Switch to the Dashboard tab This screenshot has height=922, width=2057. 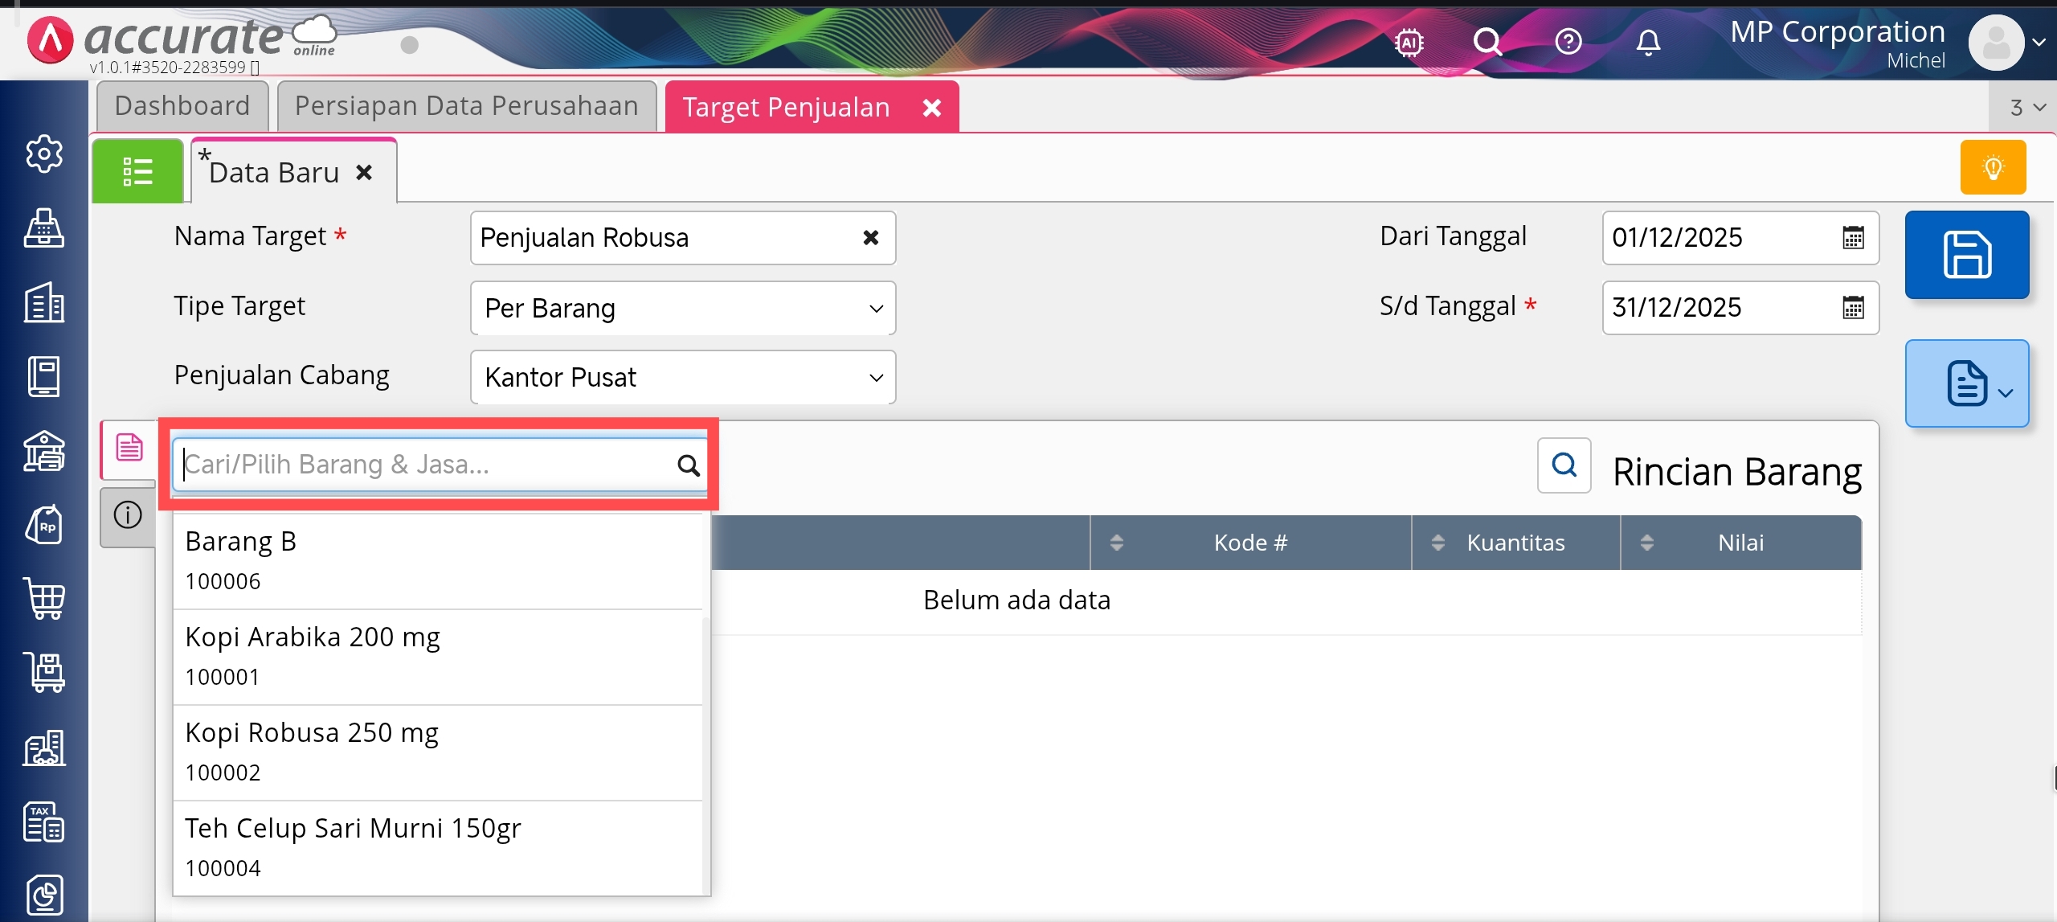tap(182, 106)
